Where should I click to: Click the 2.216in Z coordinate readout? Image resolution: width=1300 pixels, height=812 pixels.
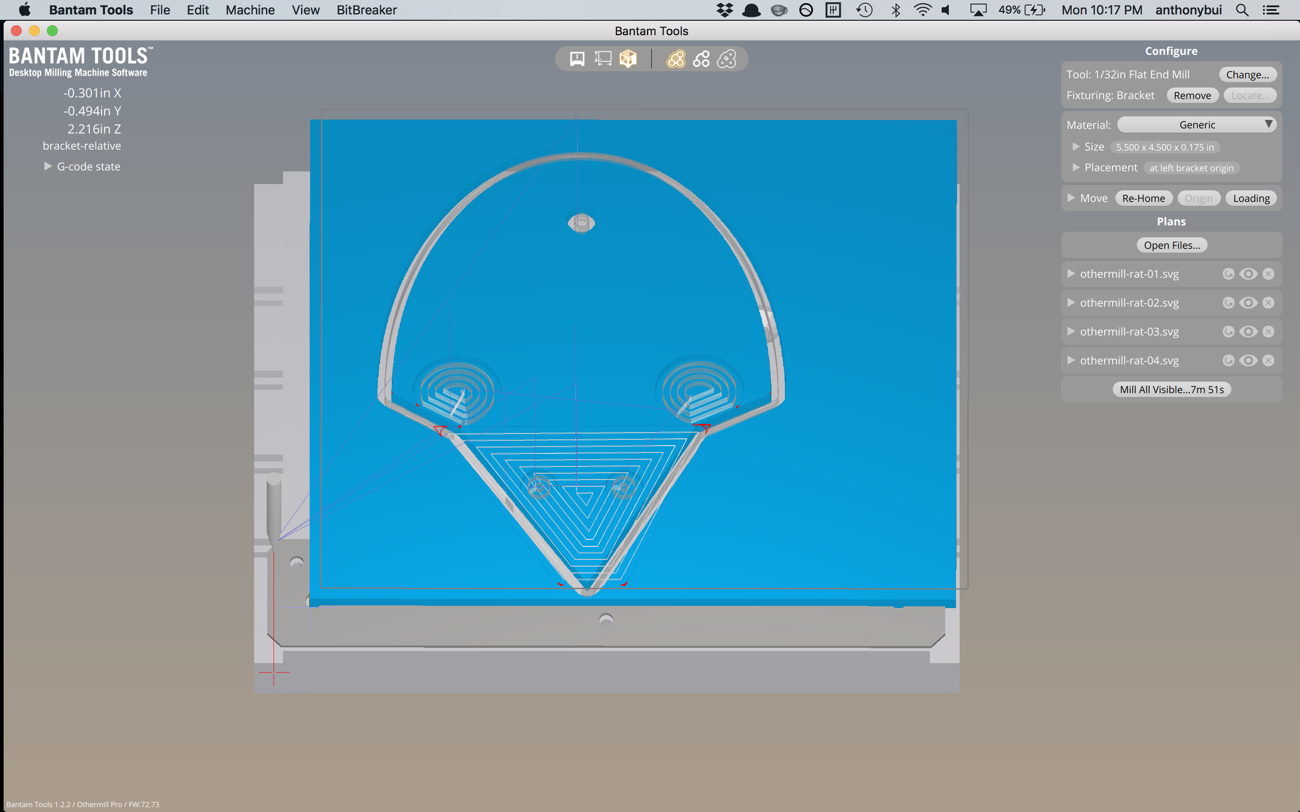pyautogui.click(x=94, y=129)
